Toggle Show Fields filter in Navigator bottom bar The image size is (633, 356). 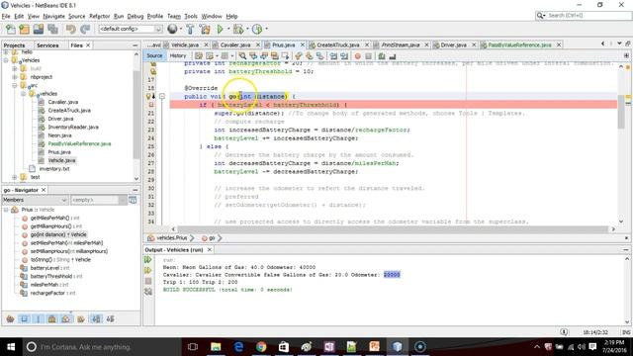(24, 318)
